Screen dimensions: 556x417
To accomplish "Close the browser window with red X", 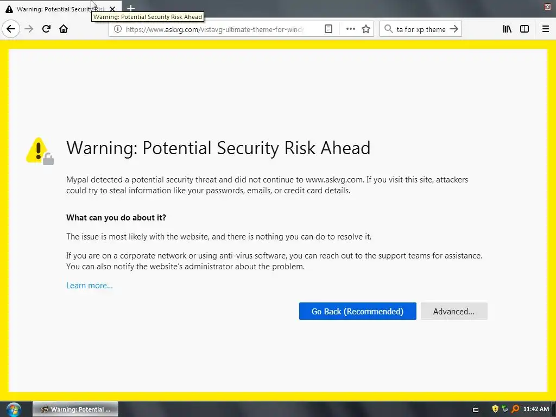I will click(547, 7).
